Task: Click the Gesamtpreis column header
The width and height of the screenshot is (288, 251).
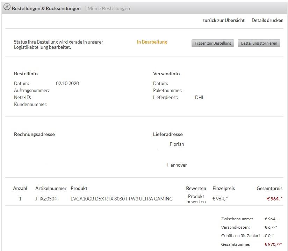Action: pyautogui.click(x=269, y=188)
